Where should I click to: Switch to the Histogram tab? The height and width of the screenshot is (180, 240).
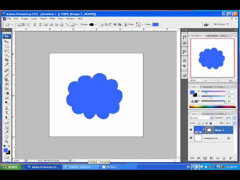click(x=212, y=35)
